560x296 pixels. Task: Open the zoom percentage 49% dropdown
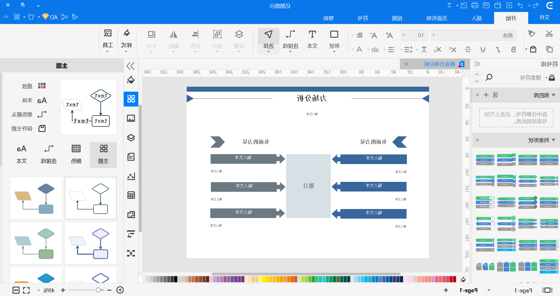tap(38, 290)
